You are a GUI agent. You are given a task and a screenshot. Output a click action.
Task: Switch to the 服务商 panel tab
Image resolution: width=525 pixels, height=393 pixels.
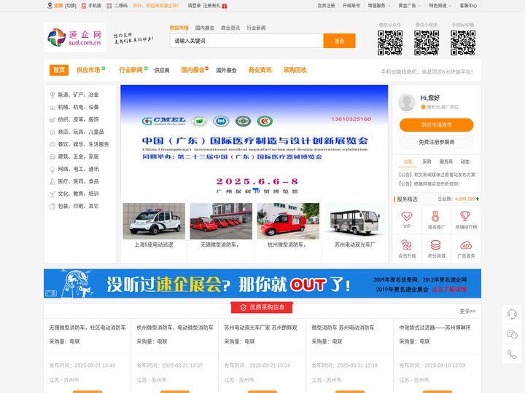click(446, 162)
